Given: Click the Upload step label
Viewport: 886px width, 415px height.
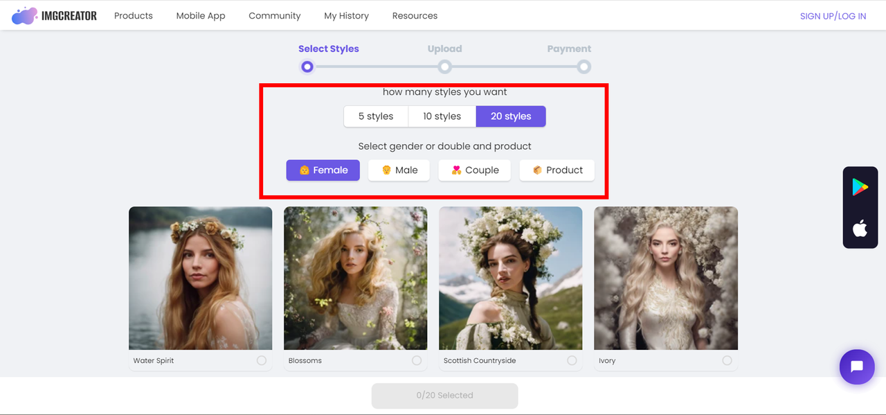Looking at the screenshot, I should [x=444, y=48].
